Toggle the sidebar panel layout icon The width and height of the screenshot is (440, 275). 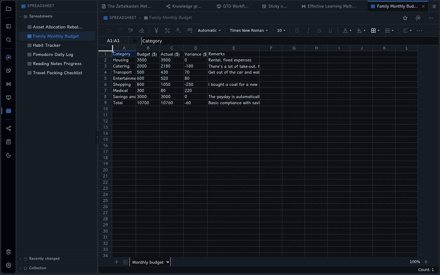tap(9, 26)
